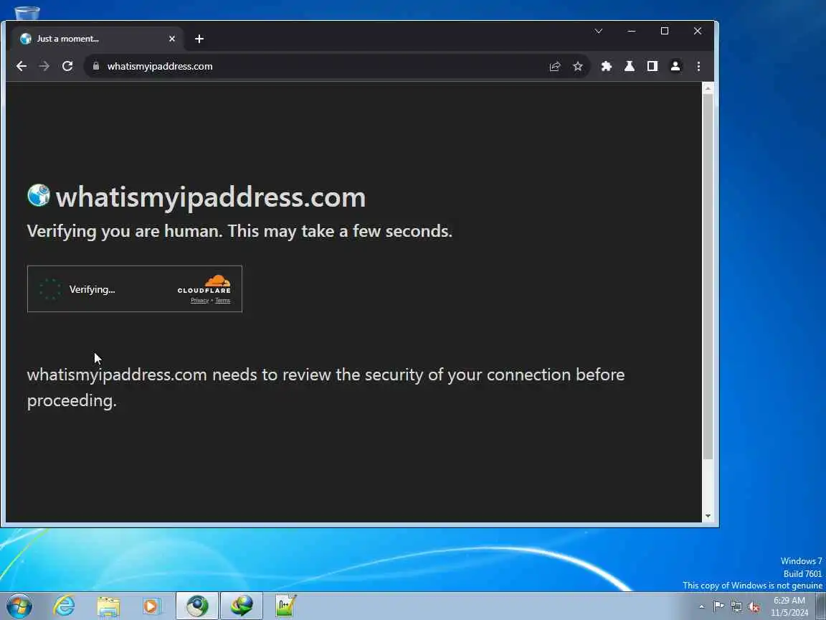Go back to the previous page
Screen dimensions: 826x620
click(x=22, y=67)
